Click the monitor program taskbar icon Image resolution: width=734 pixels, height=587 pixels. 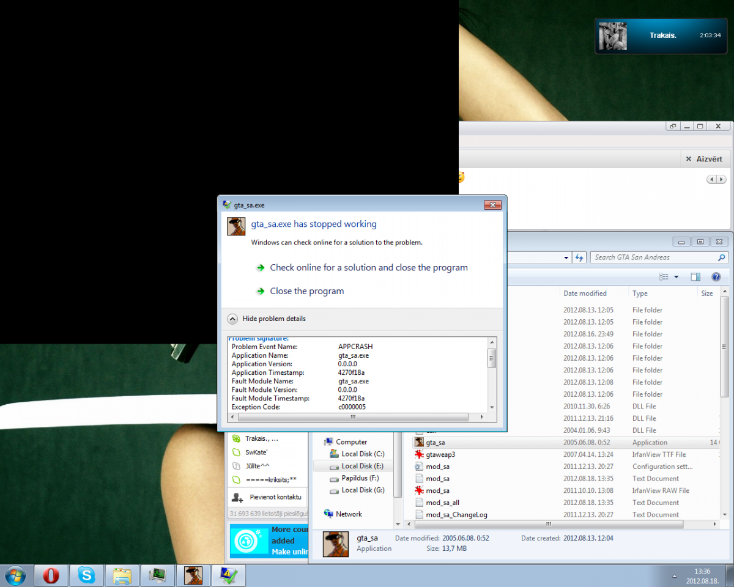pos(158,575)
